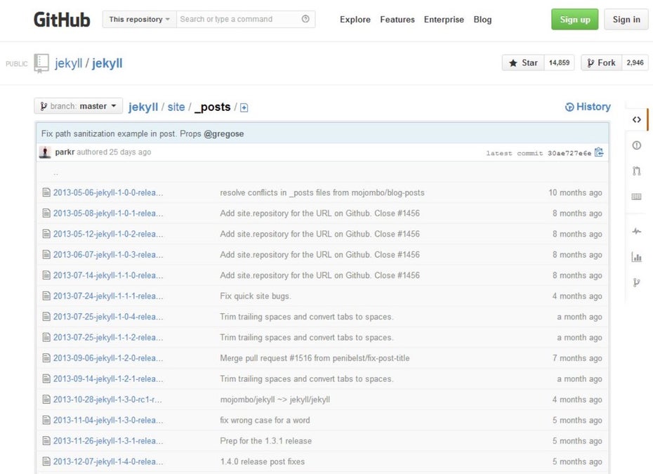Open file 2013-09-14-jekyll-1-2-1-relea...
The height and width of the screenshot is (474, 653).
point(108,378)
